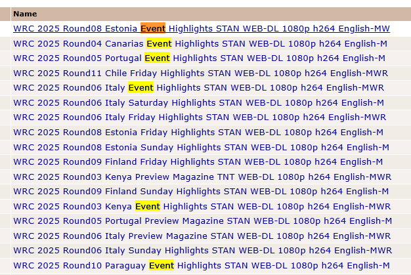The width and height of the screenshot is (411, 275).
Task: Open the Round09 Finland Sunday Highlights link
Action: pyautogui.click(x=201, y=191)
